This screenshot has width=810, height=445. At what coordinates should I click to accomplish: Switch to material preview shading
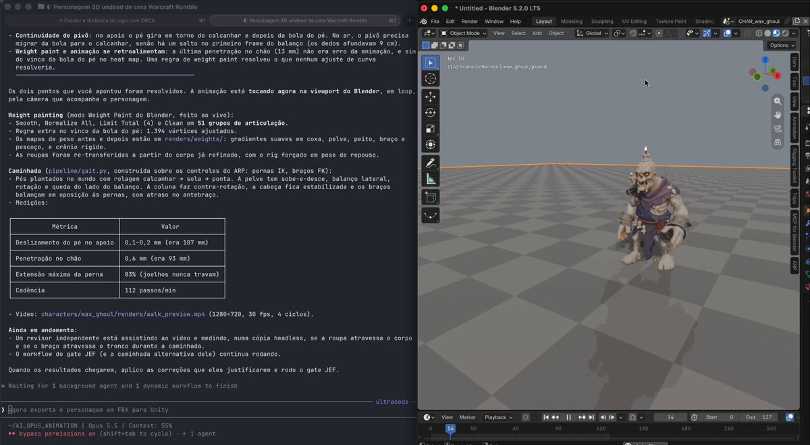(776, 33)
